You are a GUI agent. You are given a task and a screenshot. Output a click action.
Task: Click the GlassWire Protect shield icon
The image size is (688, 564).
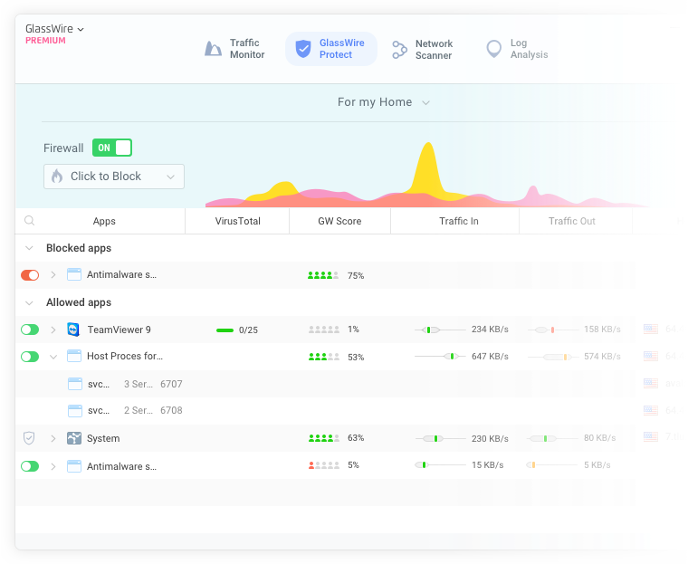302,49
